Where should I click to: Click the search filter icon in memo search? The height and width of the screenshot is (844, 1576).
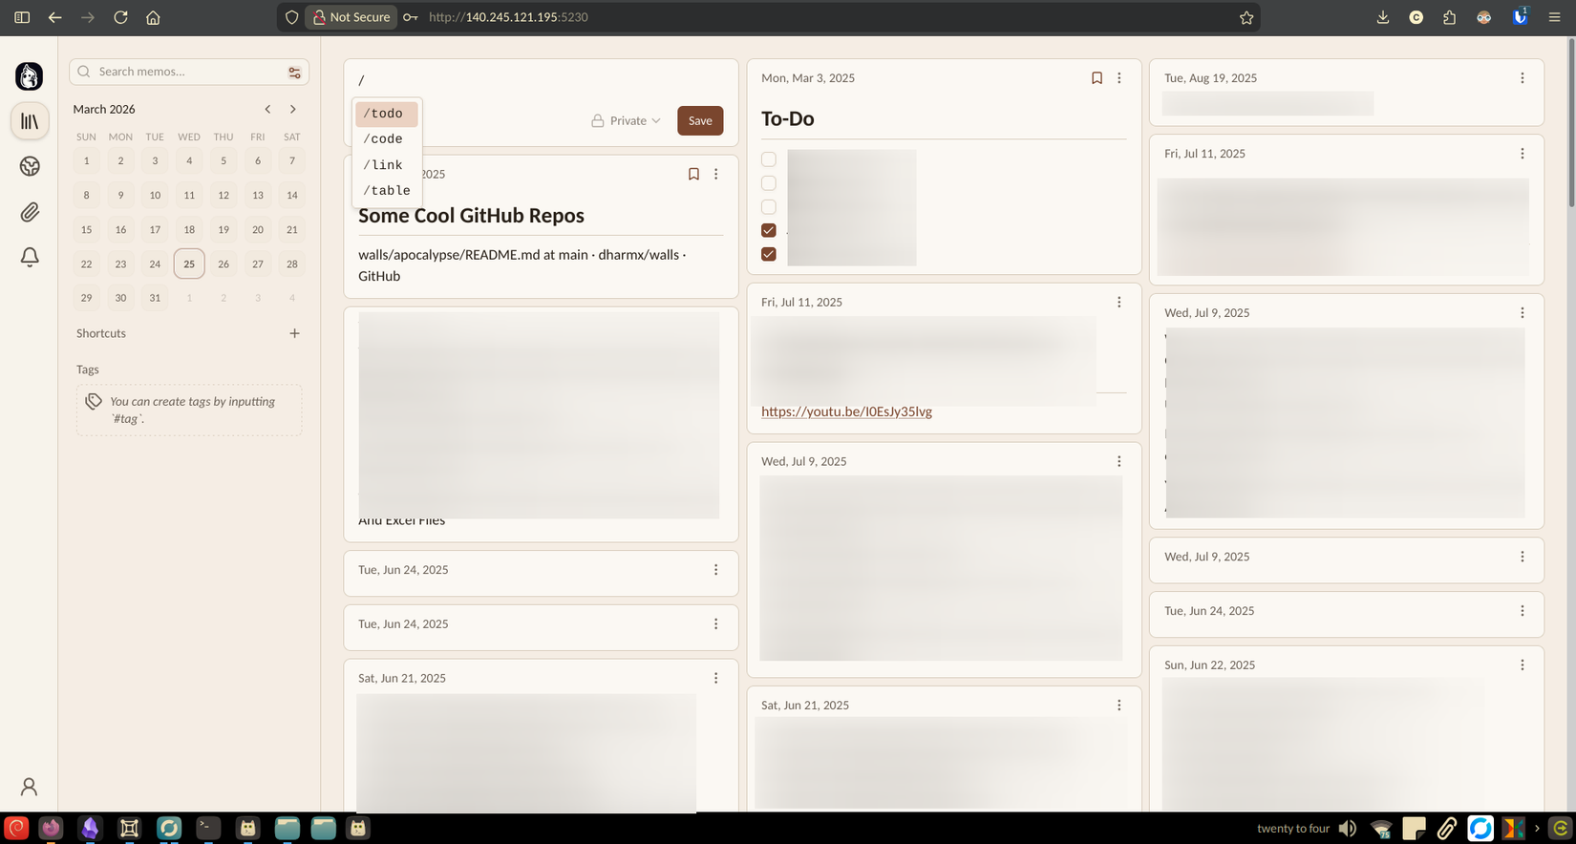coord(294,73)
